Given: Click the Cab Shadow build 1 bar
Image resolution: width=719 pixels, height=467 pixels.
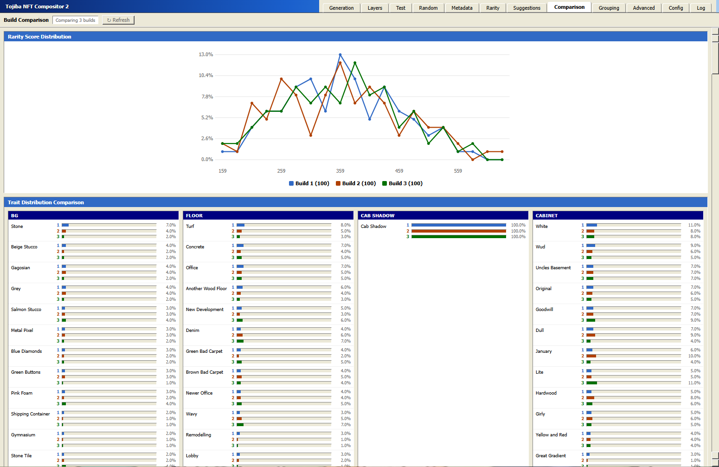Looking at the screenshot, I should coord(458,225).
